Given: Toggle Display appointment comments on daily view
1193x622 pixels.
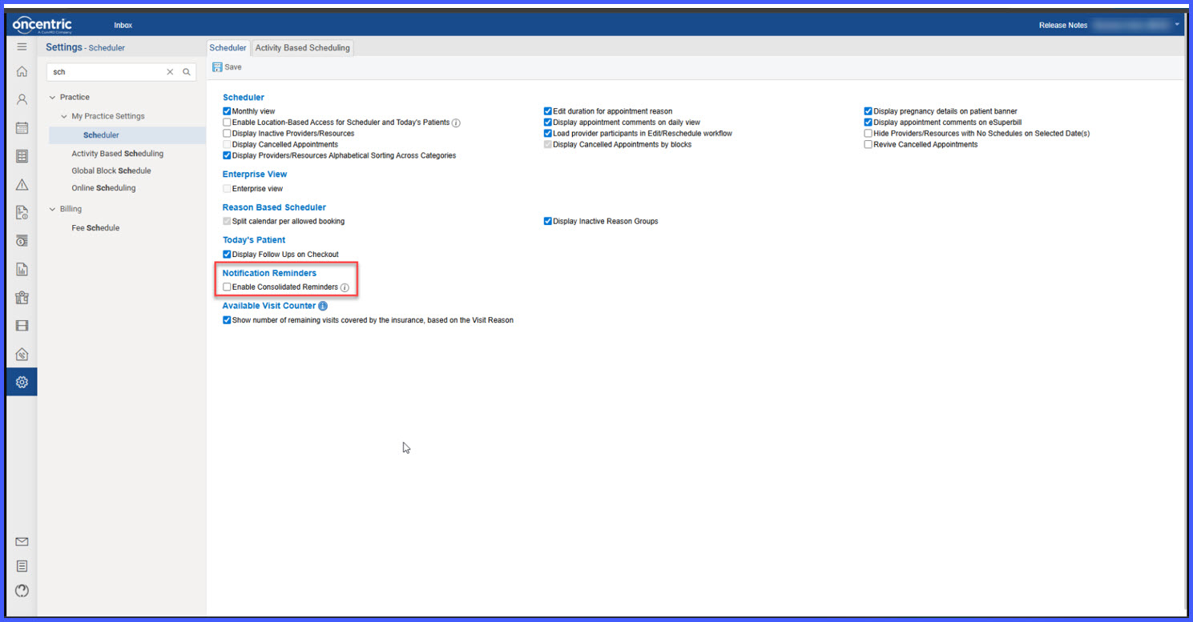Looking at the screenshot, I should 548,122.
